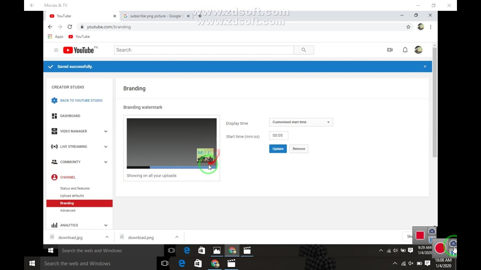Open a new Chrome tab
Viewport: 481px width, 270px height.
tap(200, 16)
